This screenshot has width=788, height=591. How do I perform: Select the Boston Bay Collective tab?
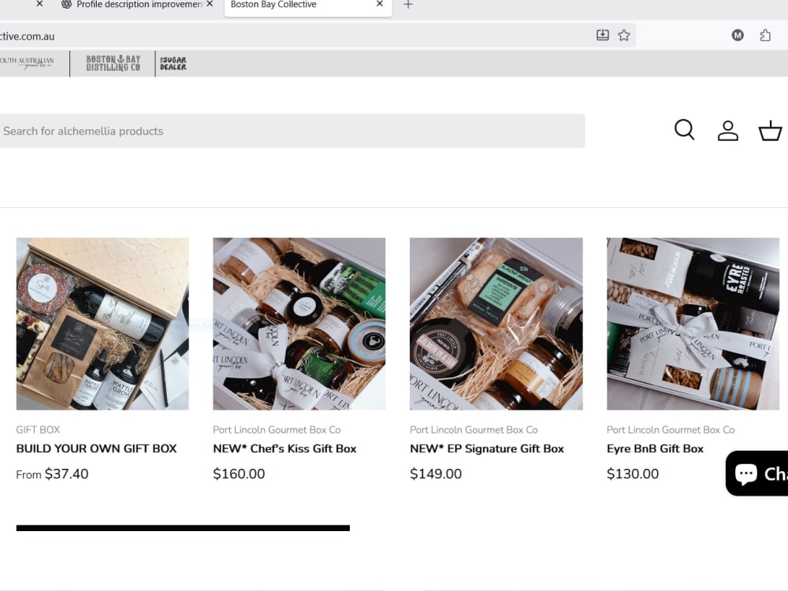[307, 6]
